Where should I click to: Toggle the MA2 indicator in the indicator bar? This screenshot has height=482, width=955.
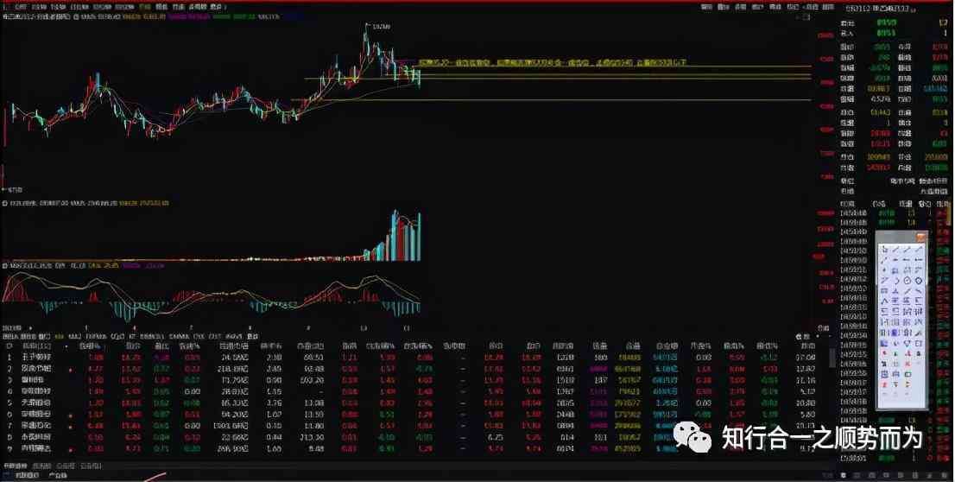click(x=76, y=335)
